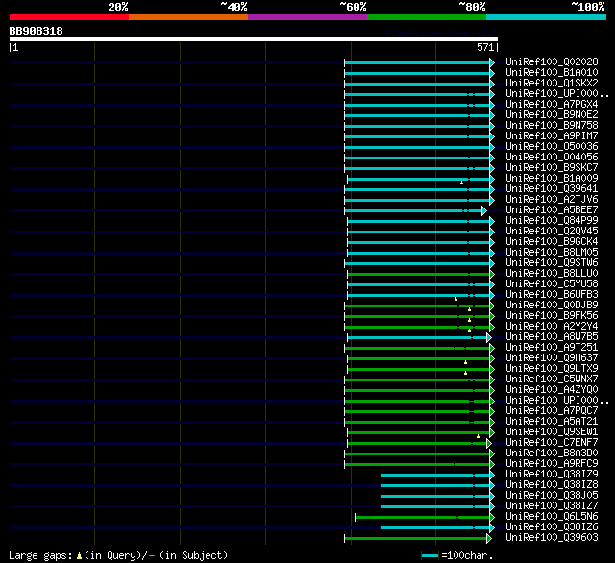
Task: Click the white BB908318 query length bar
Action: (254, 39)
